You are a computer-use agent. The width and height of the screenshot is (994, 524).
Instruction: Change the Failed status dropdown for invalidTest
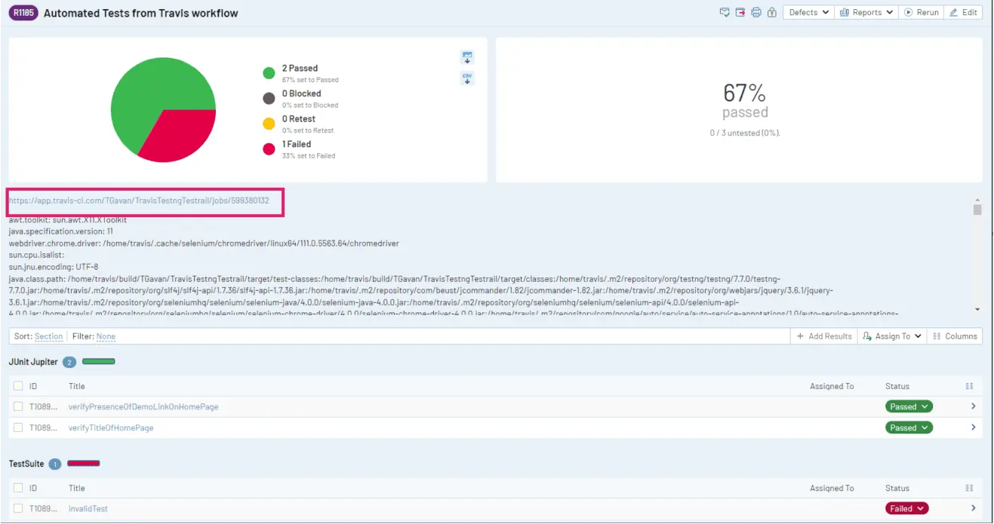tap(906, 508)
